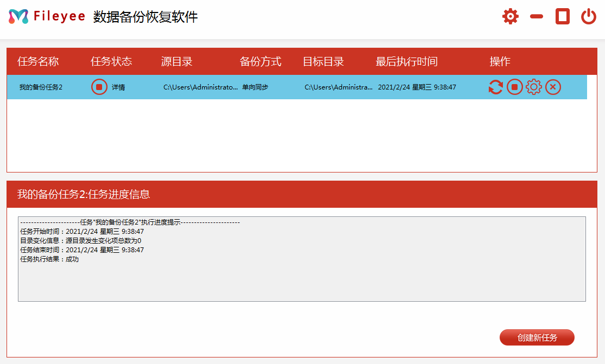Click the Fileyee logo icon
The width and height of the screenshot is (605, 364).
coord(18,16)
